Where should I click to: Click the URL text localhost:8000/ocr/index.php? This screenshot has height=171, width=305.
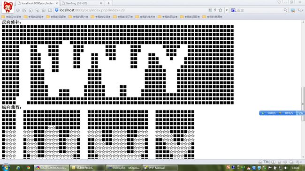click(x=92, y=10)
